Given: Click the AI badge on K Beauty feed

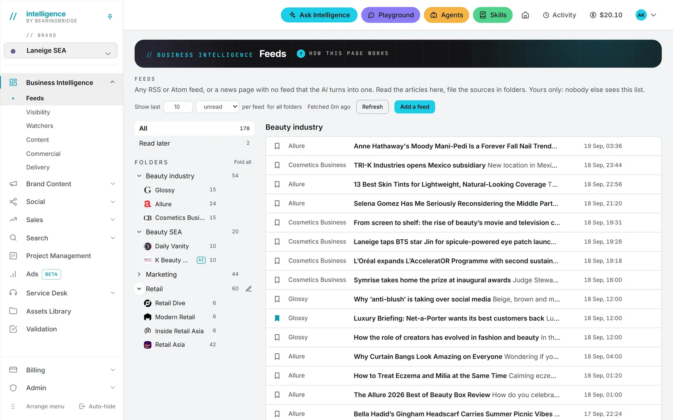Looking at the screenshot, I should coord(201,260).
